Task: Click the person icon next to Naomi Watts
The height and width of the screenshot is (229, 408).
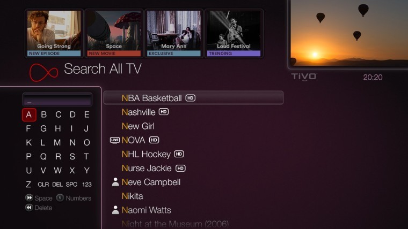Action: (115, 210)
